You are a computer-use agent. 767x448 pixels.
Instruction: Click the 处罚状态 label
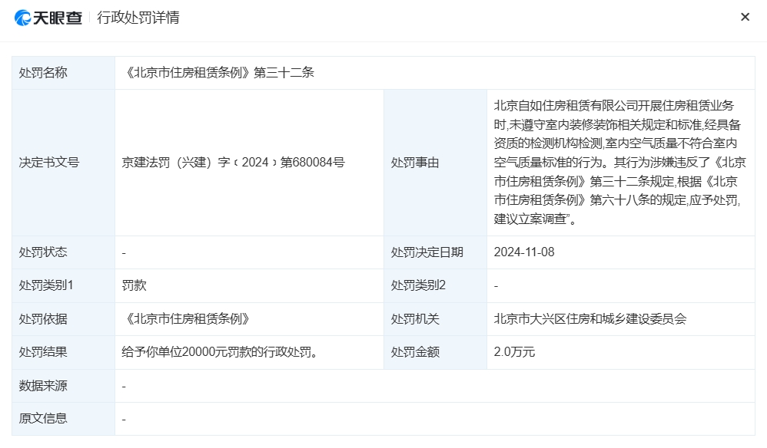pos(43,252)
